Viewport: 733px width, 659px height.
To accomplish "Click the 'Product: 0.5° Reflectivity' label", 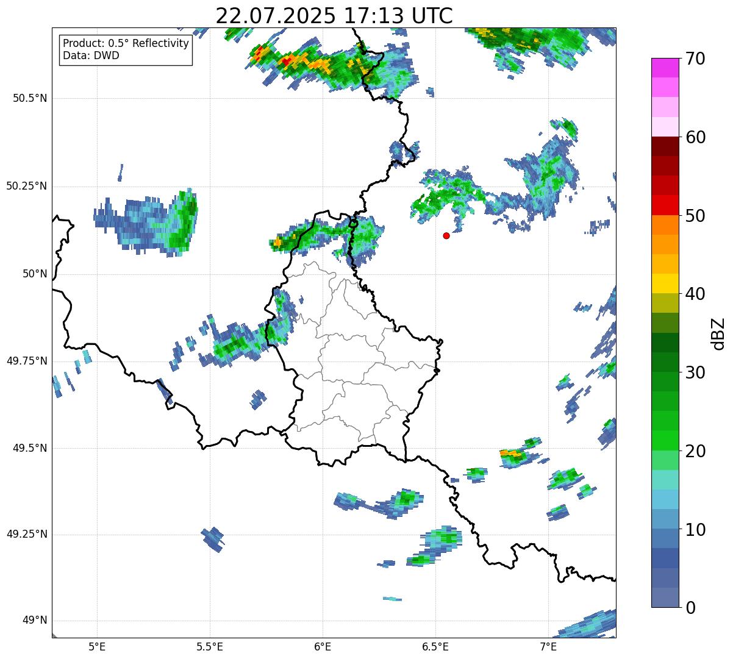I will tap(126, 44).
